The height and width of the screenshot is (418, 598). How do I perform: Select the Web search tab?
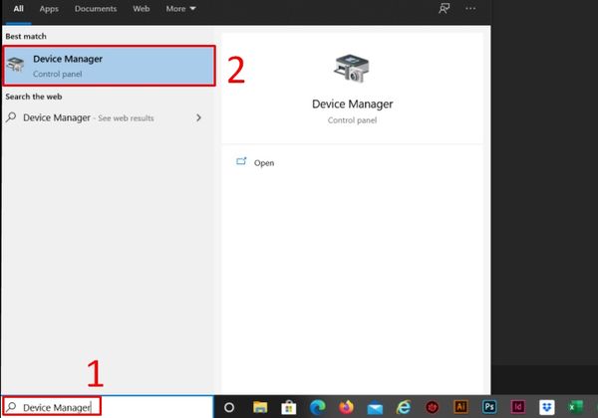142,8
